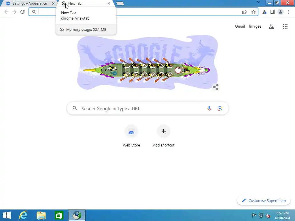Search by image with the Lens icon
This screenshot has height=221, width=295.
click(220, 108)
